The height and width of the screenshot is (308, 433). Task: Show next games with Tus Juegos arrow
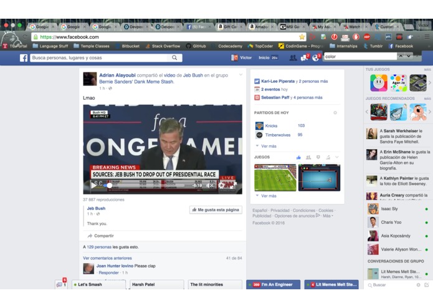point(429,83)
